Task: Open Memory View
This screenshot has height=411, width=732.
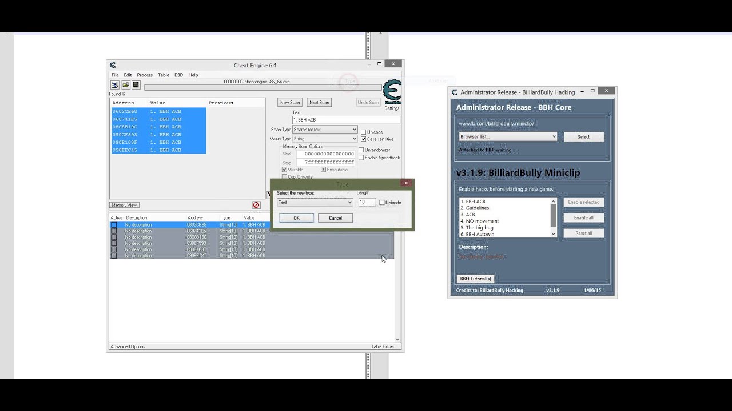Action: pyautogui.click(x=124, y=205)
